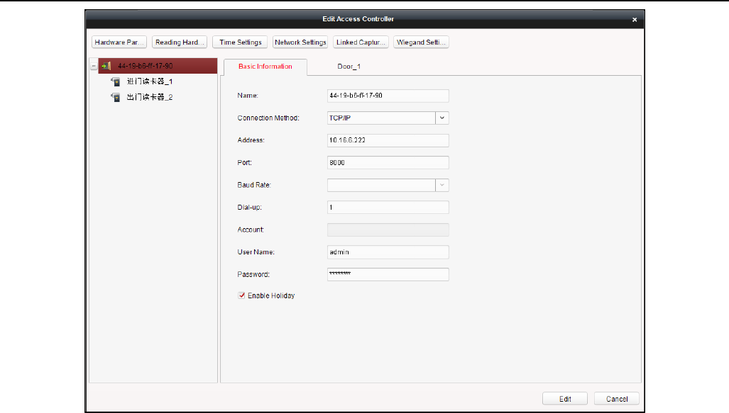729x413 pixels.
Task: Click the Name input field
Action: 388,96
